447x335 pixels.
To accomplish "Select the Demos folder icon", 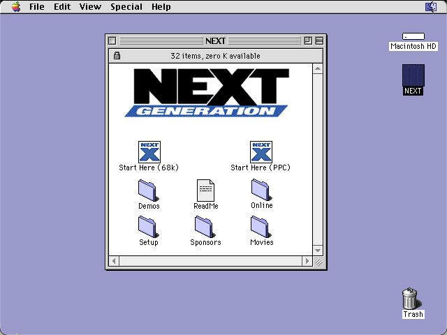I will point(149,191).
